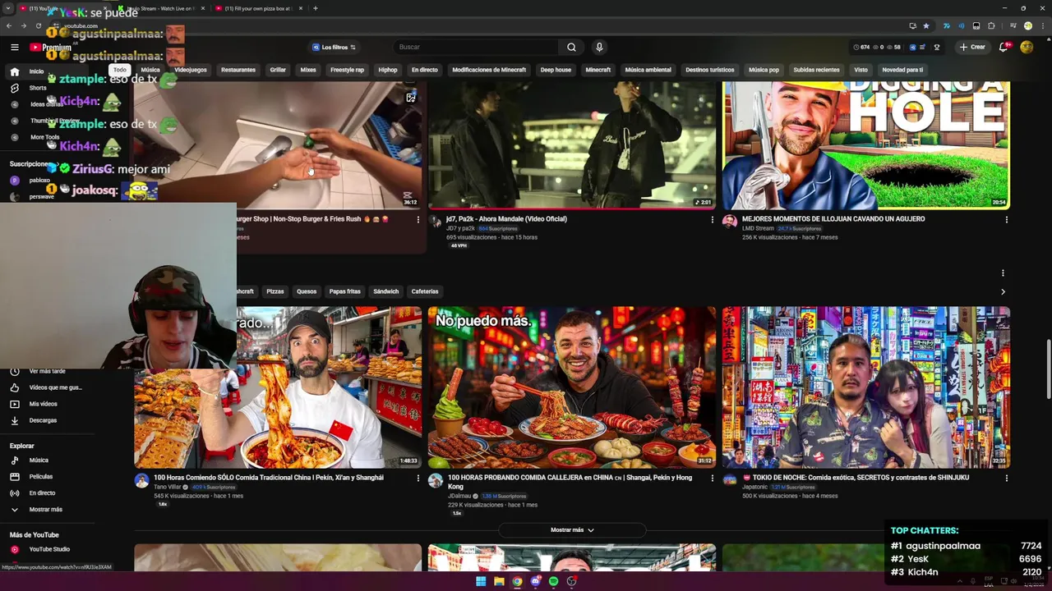Open the shelf three-dot options menu
This screenshot has height=591, width=1052.
tap(1003, 273)
